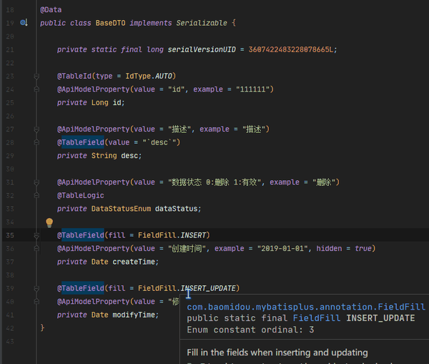The image size is (429, 364).
Task: Click the FieldFill type link in tooltip signature
Action: pyautogui.click(x=317, y=318)
